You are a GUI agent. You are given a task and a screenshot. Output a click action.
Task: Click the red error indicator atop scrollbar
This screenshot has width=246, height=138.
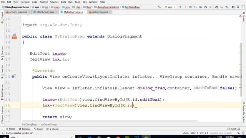click(240, 16)
